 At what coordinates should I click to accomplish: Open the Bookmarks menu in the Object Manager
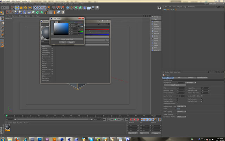click(x=191, y=7)
